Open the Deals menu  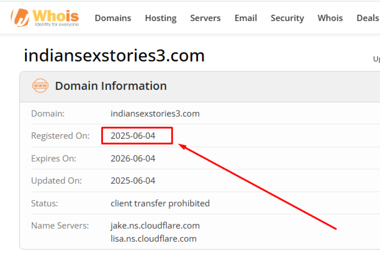(x=367, y=18)
